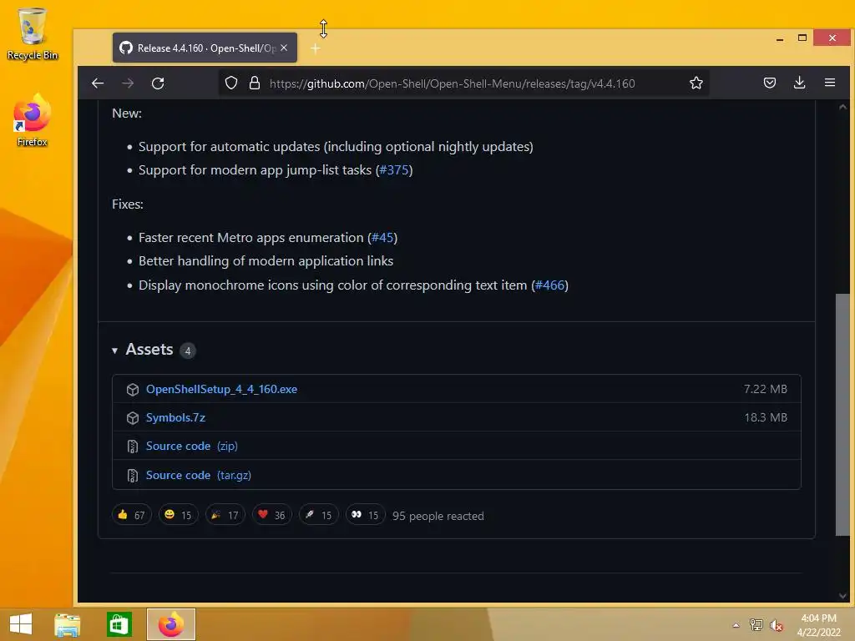Click the zip file icon beside Source code (zip)
The height and width of the screenshot is (641, 855).
tap(133, 447)
